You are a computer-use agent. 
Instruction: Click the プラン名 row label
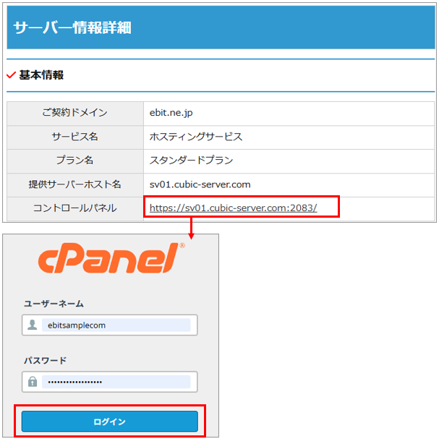coord(74,161)
